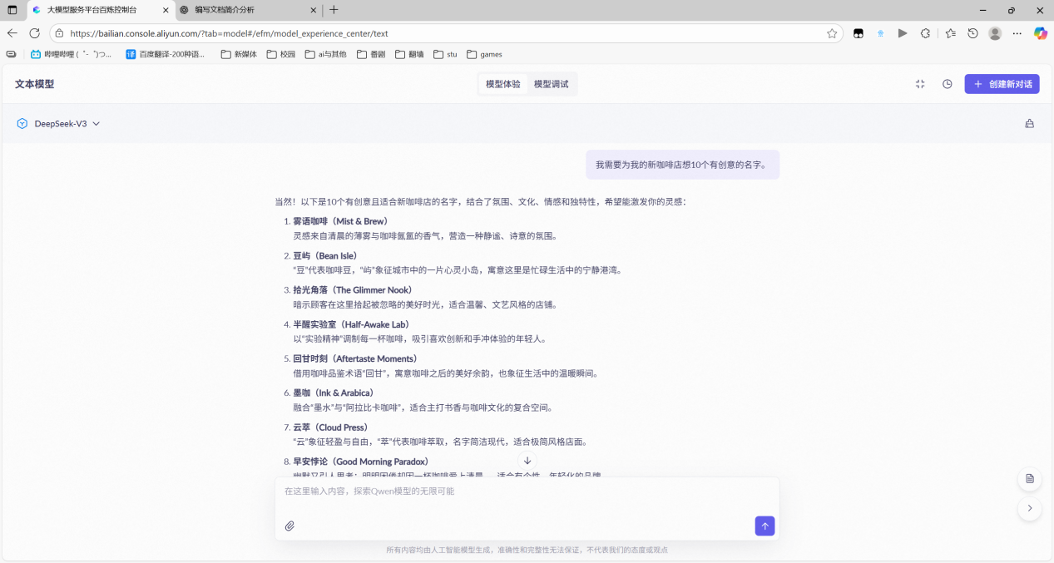Click 早安悖论 (Good Morning Paradox) name

pos(363,462)
